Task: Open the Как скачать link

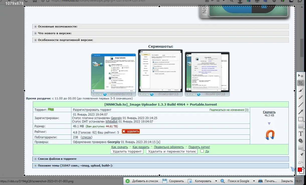Action: tap(120, 147)
